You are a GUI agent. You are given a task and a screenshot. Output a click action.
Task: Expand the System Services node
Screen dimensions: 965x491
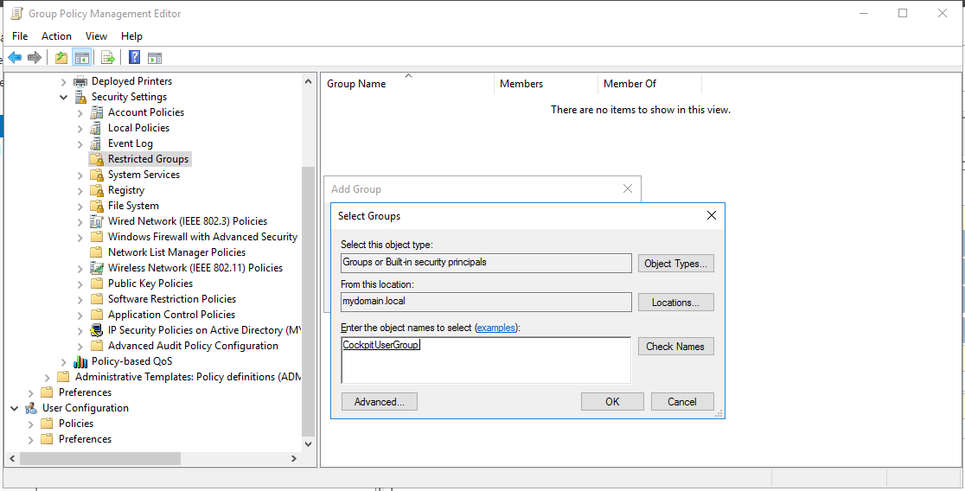tap(80, 175)
